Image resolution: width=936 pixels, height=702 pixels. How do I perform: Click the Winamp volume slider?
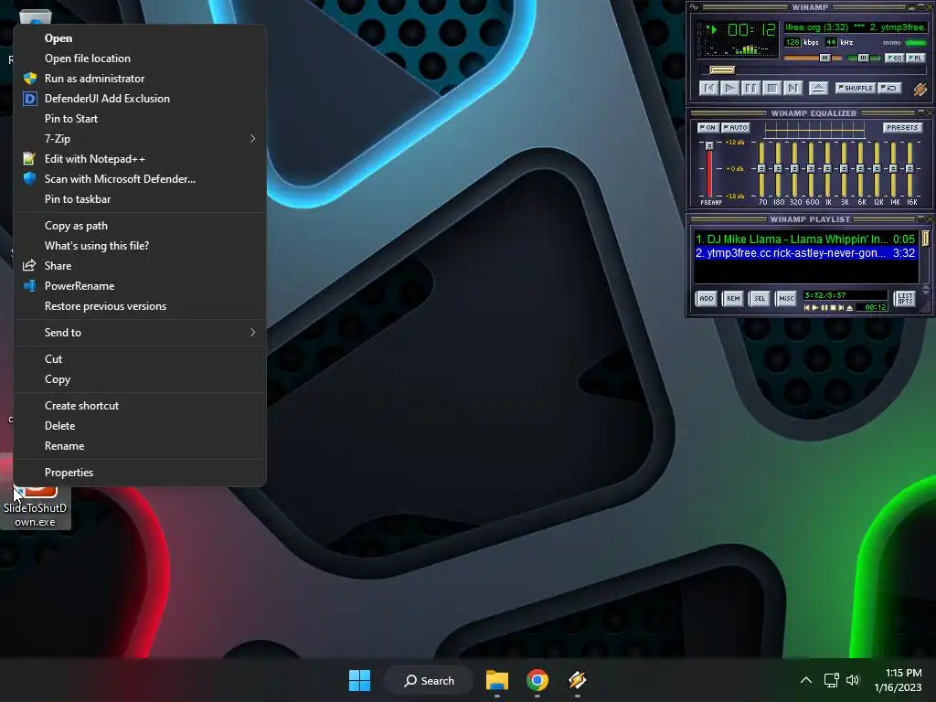[x=813, y=58]
